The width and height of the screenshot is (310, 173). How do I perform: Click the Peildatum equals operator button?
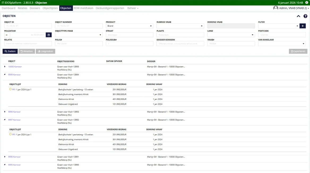coord(7,35)
